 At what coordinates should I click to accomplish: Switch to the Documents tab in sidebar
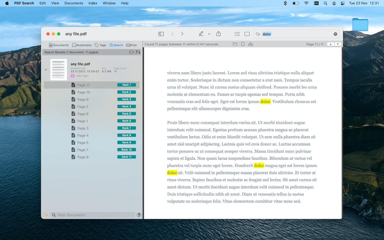pyautogui.click(x=59, y=45)
